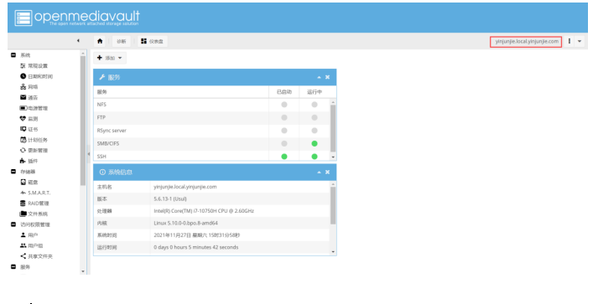Select the NFS service row
This screenshot has width=593, height=304.
(x=211, y=105)
